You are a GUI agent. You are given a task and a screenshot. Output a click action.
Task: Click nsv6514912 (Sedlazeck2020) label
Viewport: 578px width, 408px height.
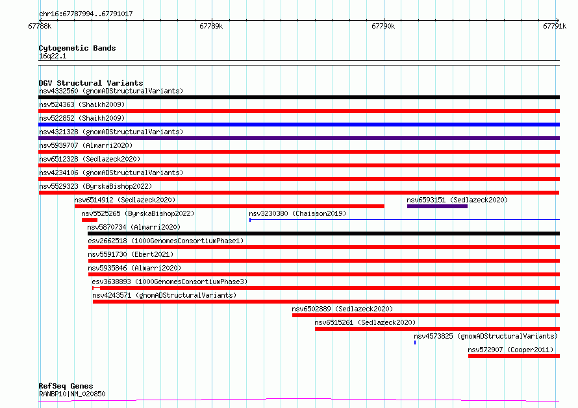(125, 200)
